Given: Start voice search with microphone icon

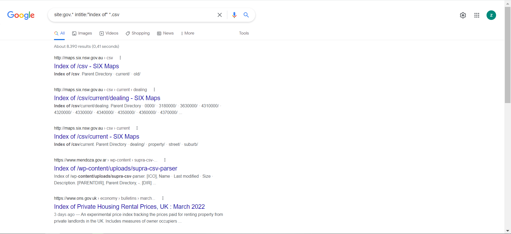Looking at the screenshot, I should click(x=234, y=15).
